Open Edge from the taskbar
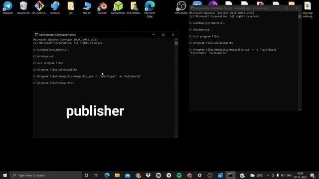 pos(107,175)
